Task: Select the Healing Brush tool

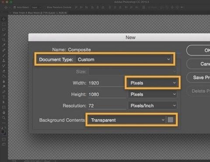Action: [x=4, y=50]
